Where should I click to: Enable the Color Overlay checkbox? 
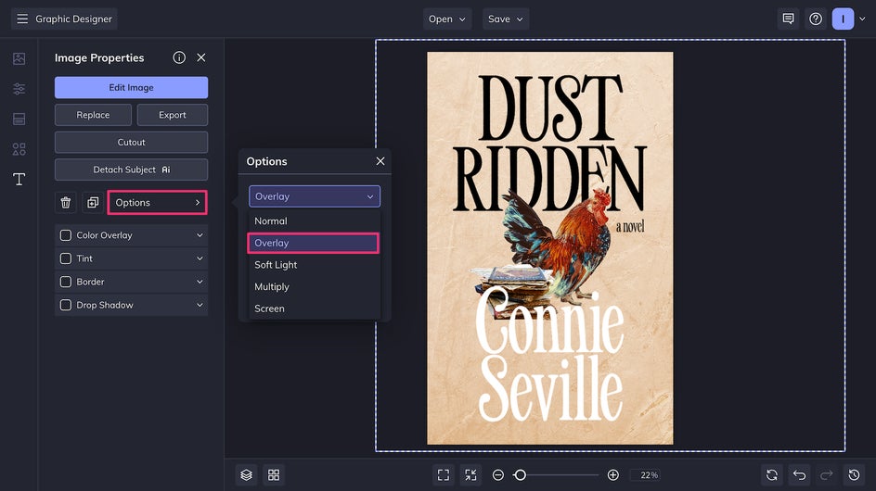pyautogui.click(x=66, y=235)
